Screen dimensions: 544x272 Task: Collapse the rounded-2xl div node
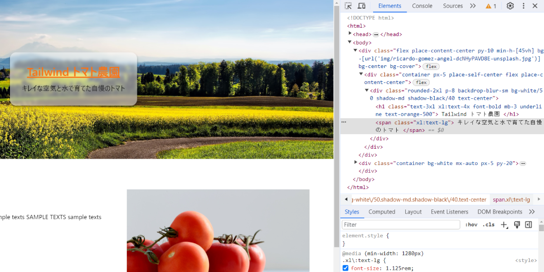pos(367,90)
